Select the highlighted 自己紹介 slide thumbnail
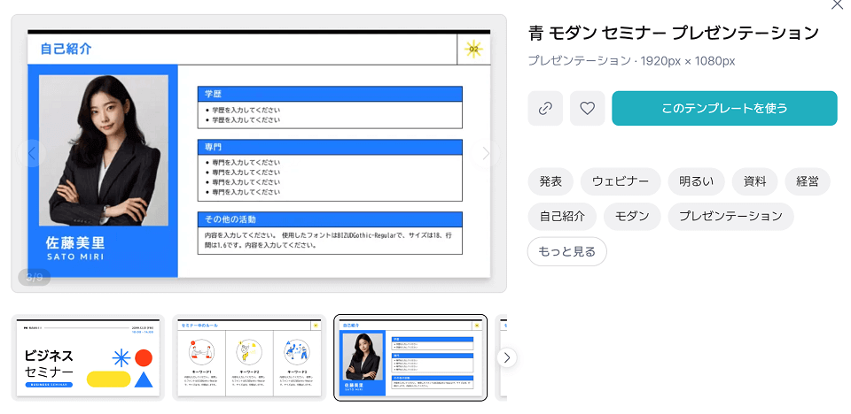 (x=410, y=357)
